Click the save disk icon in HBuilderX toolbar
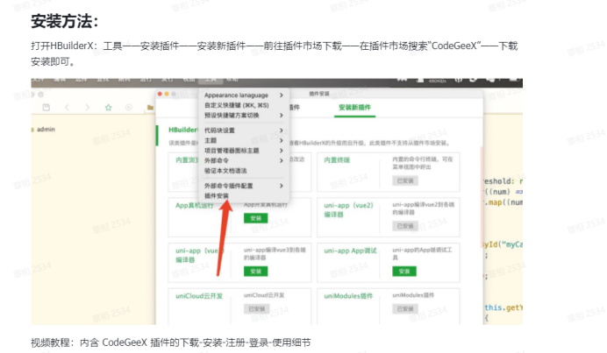 [x=46, y=108]
